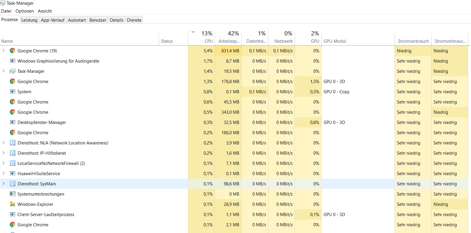Select the Desktopfenster-Manager 0,8% GPU cell

[x=308, y=122]
